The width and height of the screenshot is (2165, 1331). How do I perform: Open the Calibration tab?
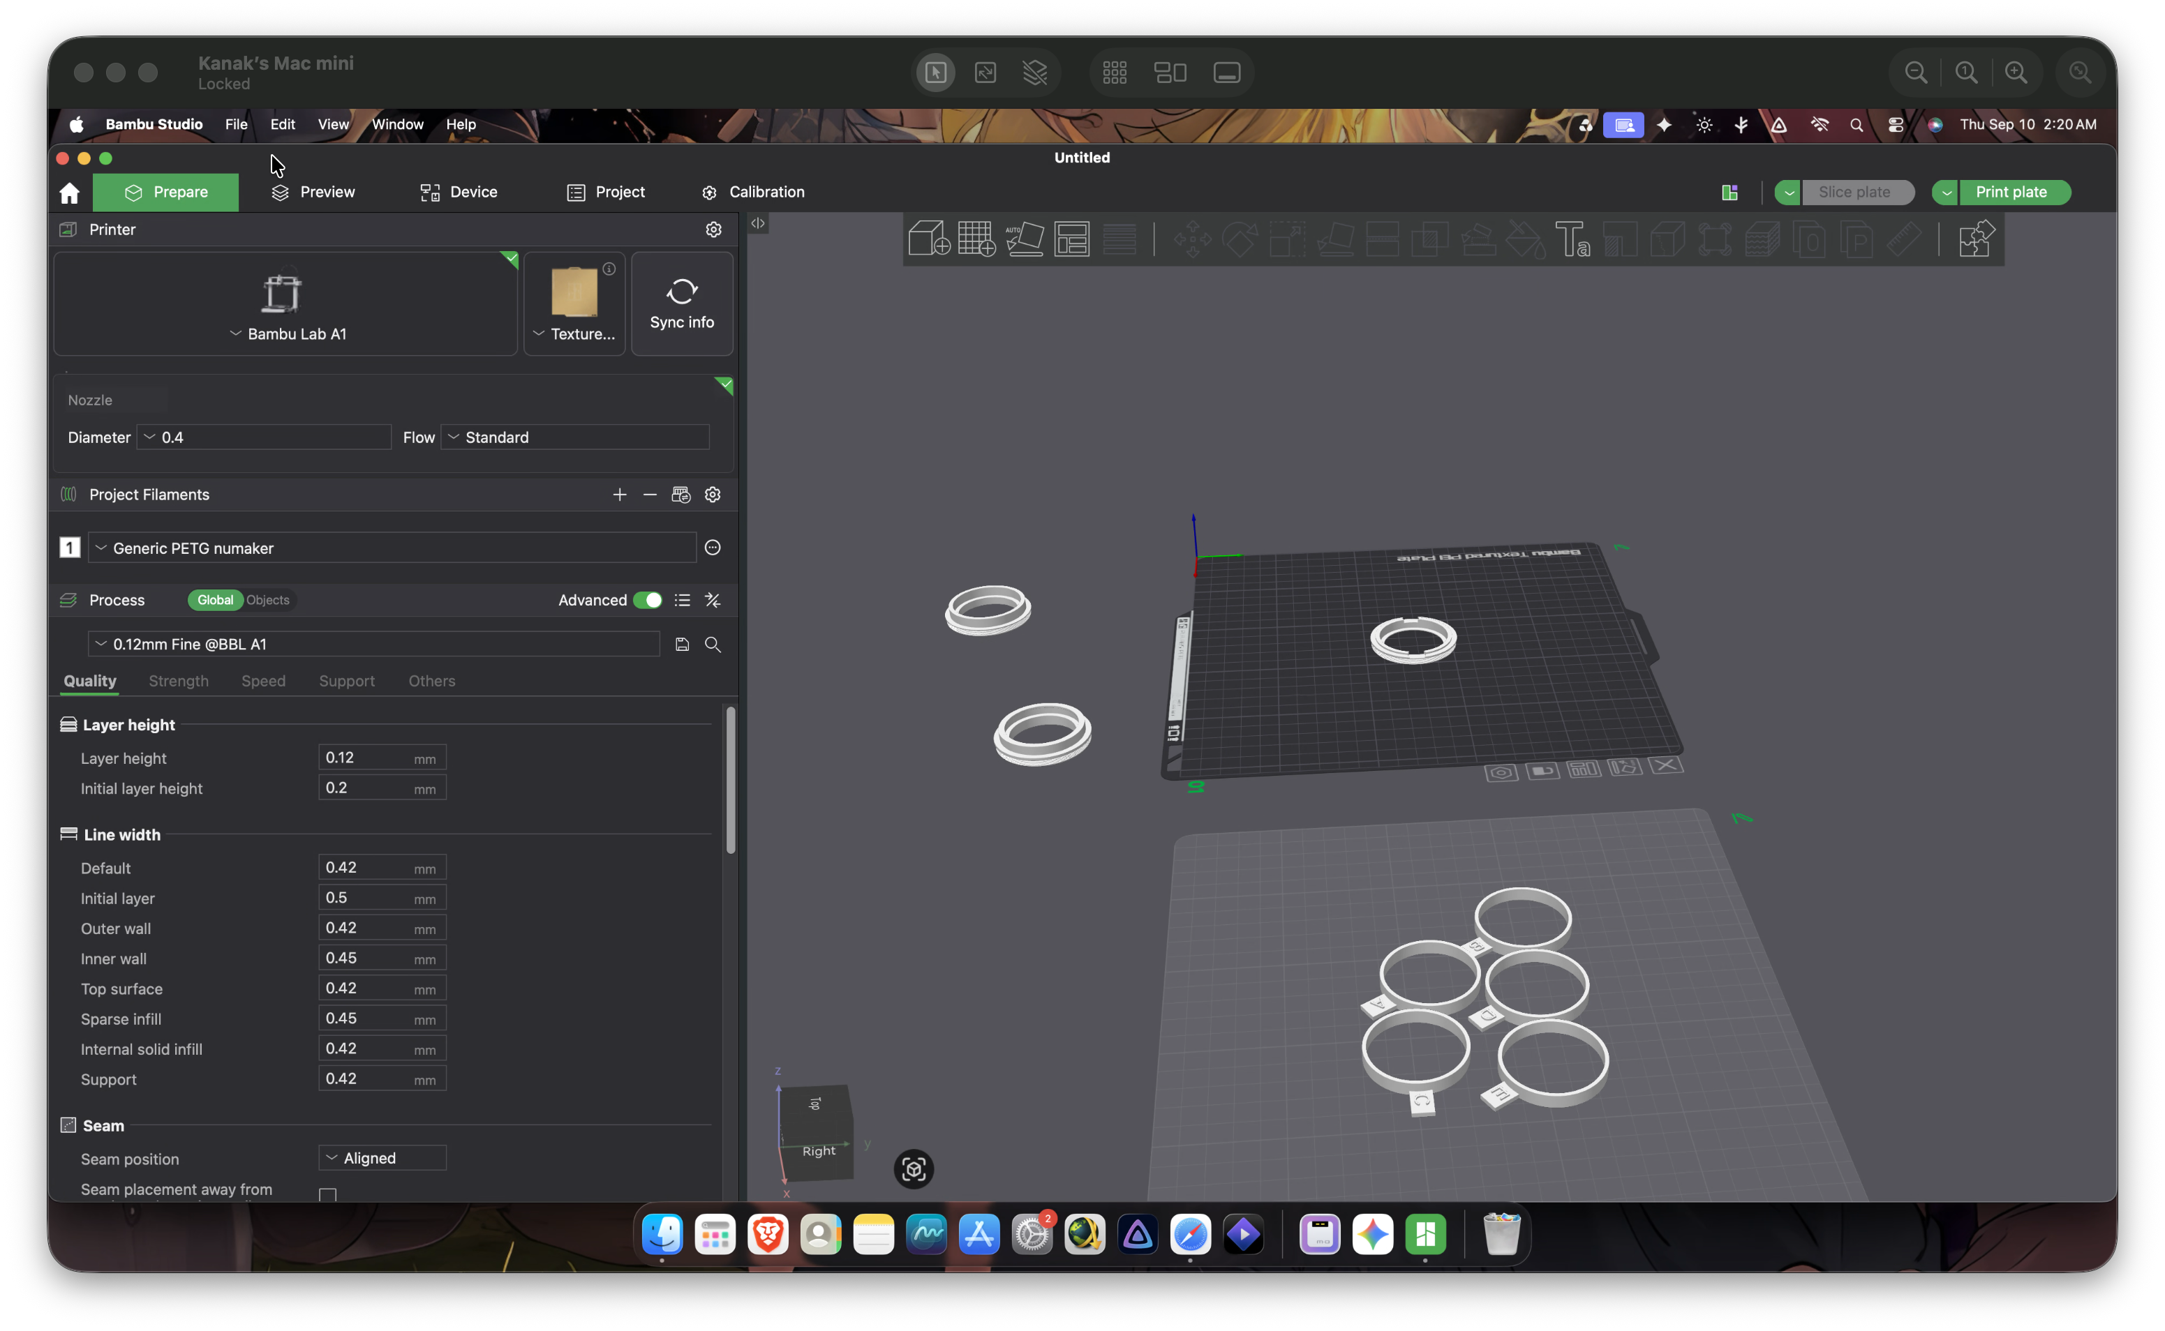pos(753,192)
